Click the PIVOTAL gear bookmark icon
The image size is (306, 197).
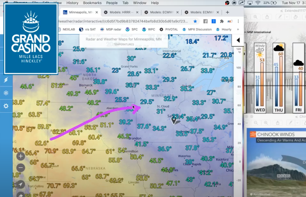click(161, 29)
